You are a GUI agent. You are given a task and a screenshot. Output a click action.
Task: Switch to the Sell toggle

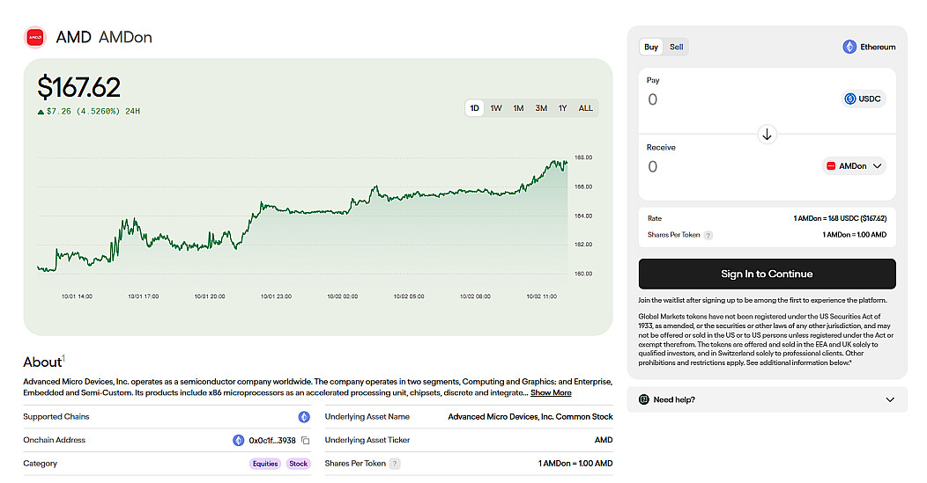pyautogui.click(x=676, y=47)
